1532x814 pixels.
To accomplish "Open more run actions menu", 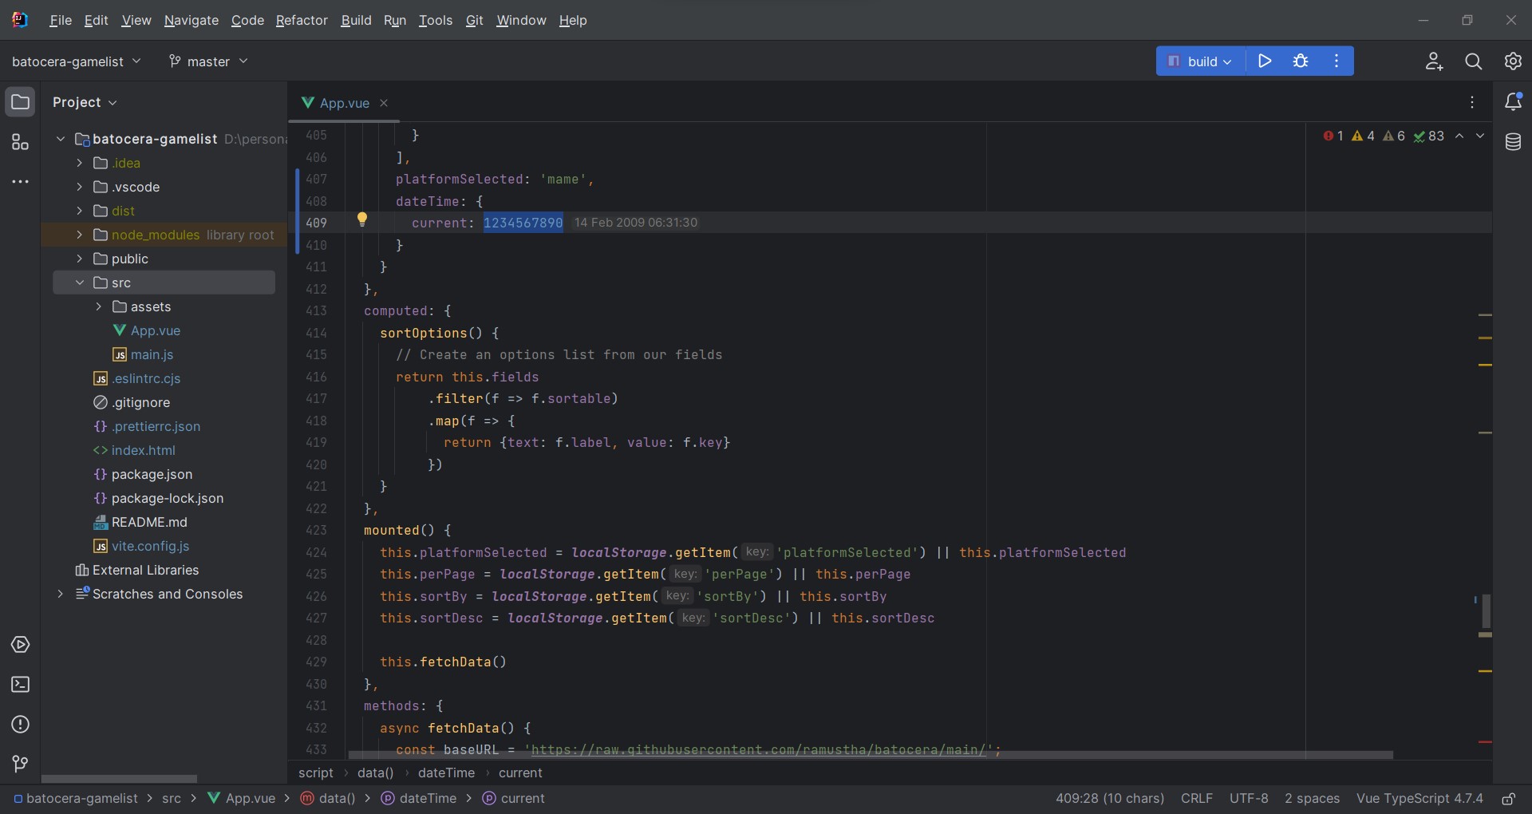I will [1337, 61].
